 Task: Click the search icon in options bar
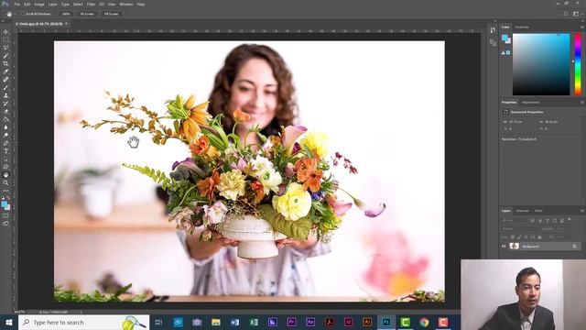[566, 14]
